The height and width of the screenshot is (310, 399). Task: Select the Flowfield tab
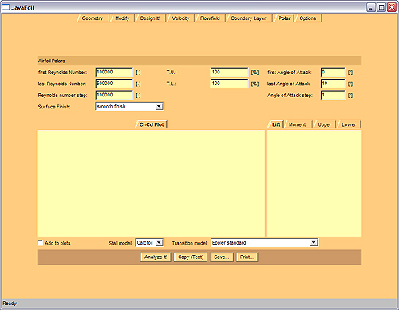(210, 18)
